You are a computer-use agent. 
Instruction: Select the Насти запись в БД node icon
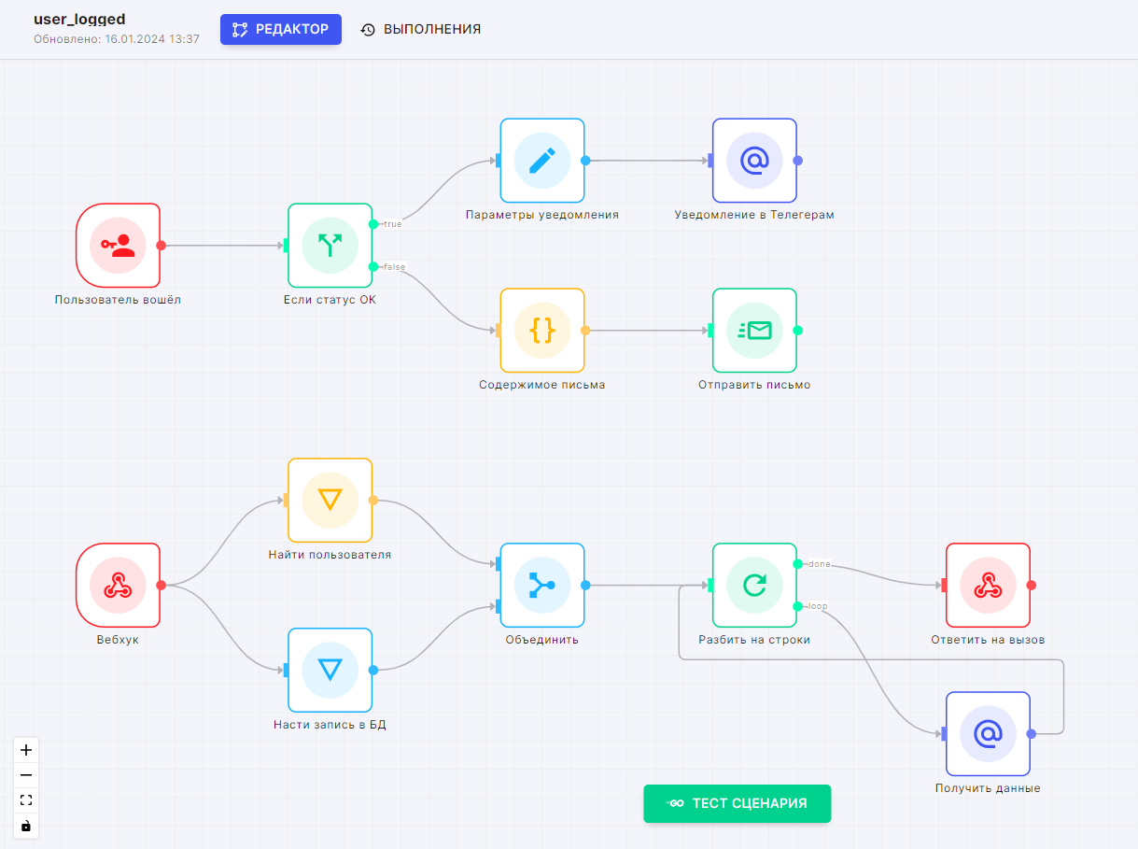pyautogui.click(x=330, y=670)
